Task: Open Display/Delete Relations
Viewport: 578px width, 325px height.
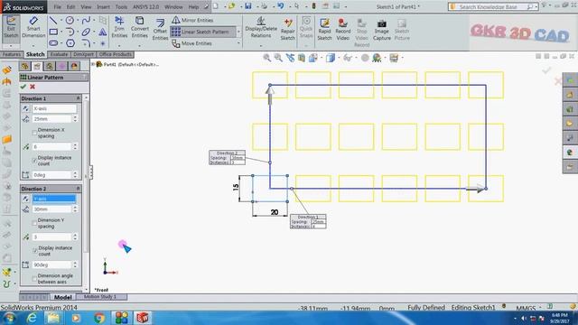Action: (x=261, y=28)
